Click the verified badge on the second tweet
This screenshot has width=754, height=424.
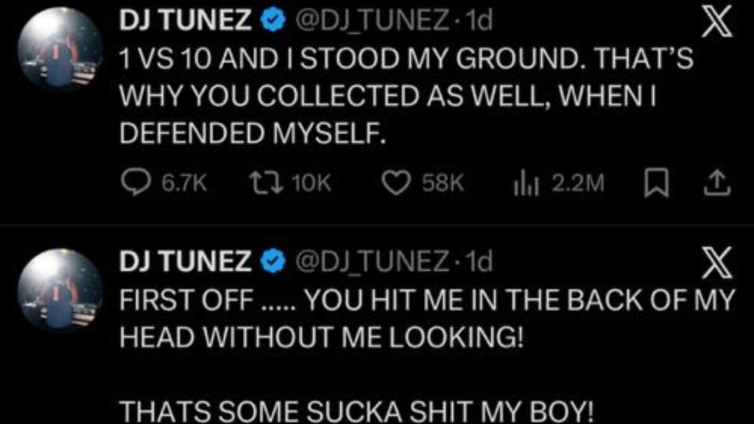pyautogui.click(x=273, y=261)
